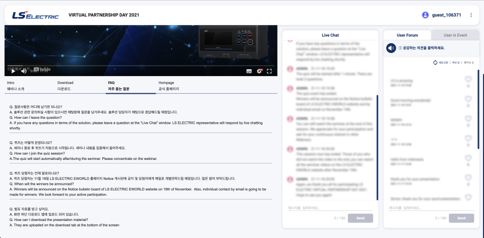Click the guest user avatar icon
The height and width of the screenshot is (238, 484).
[x=425, y=15]
